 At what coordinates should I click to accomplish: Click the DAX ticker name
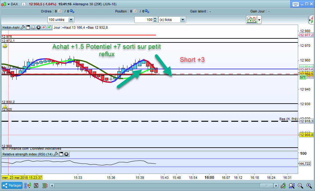point(14,4)
